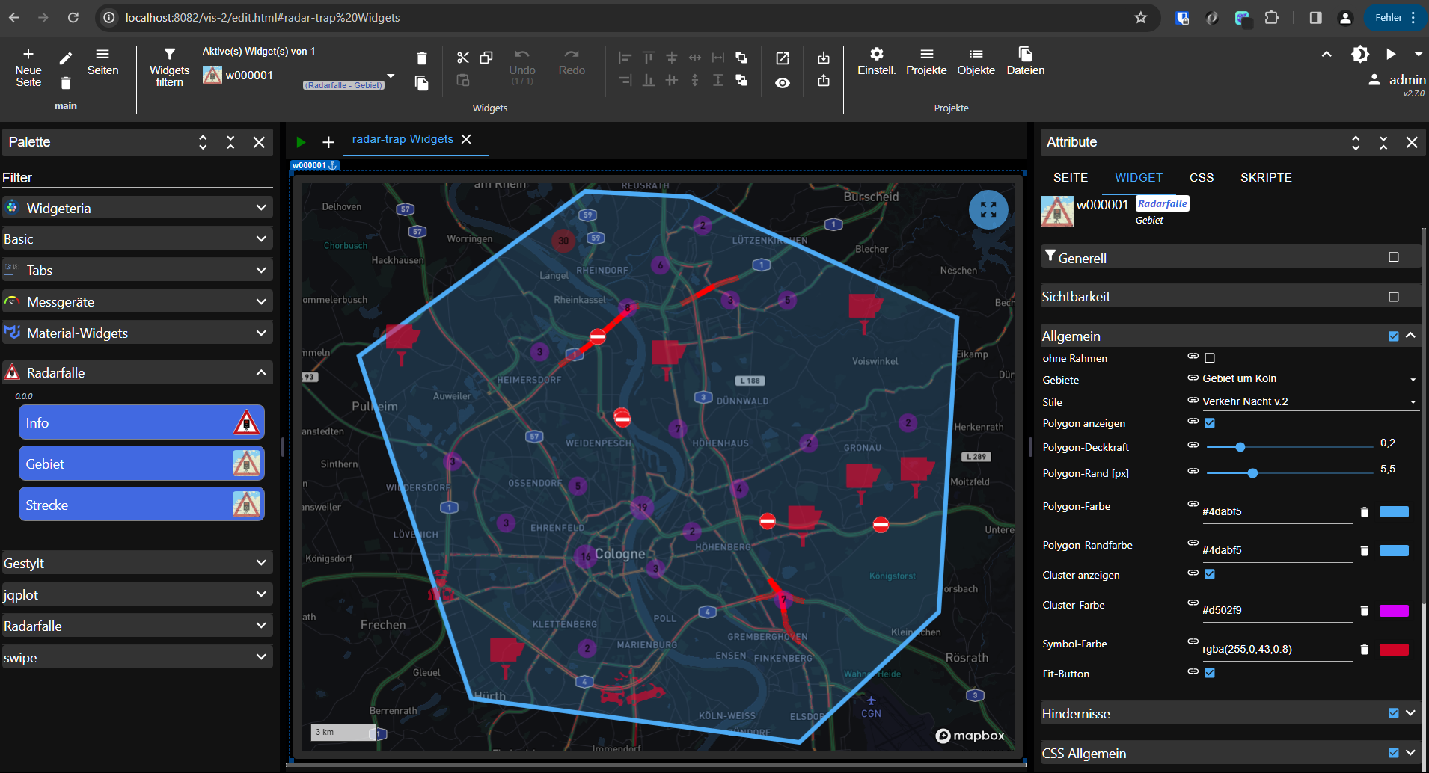Click the Symbol-Farbe input field
This screenshot has width=1429, height=773.
coord(1277,649)
